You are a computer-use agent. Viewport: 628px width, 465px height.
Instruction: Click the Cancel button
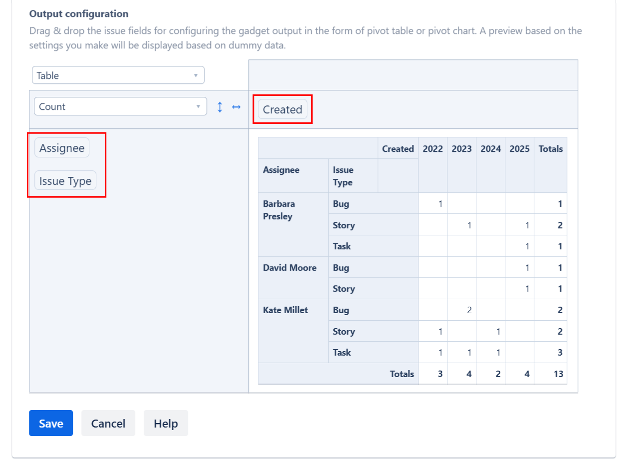click(x=108, y=423)
